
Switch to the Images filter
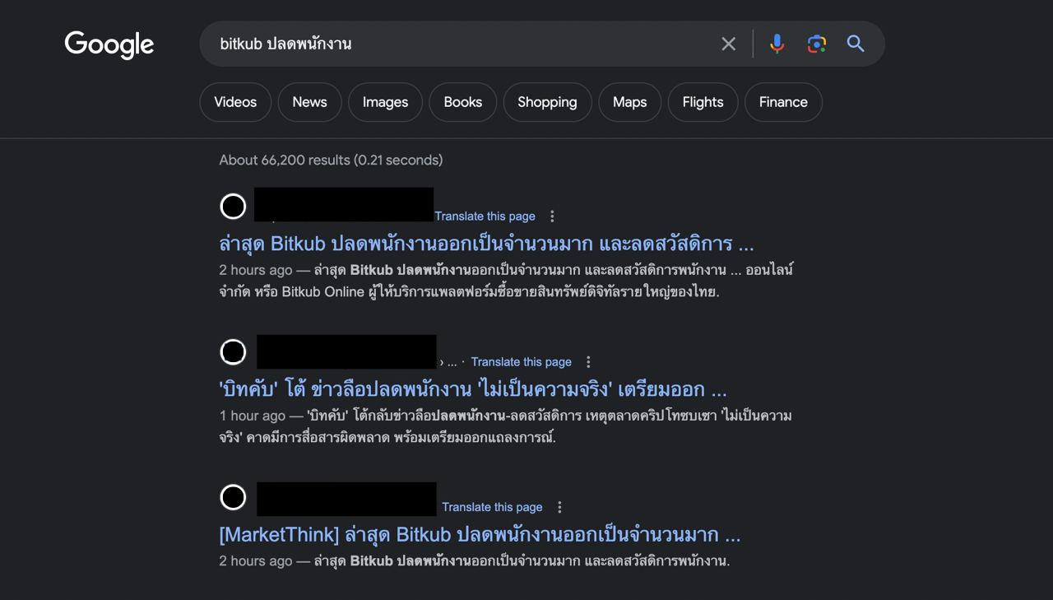click(x=385, y=102)
